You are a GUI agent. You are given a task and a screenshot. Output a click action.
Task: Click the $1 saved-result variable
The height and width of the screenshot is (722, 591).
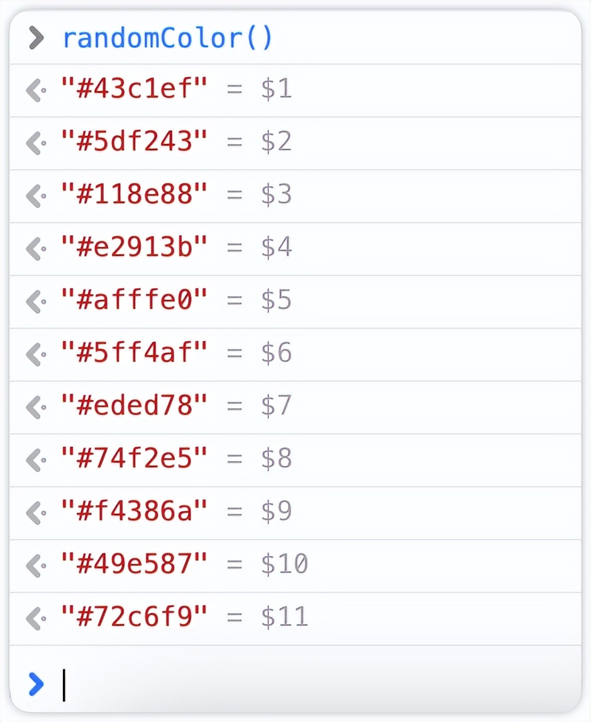[277, 90]
